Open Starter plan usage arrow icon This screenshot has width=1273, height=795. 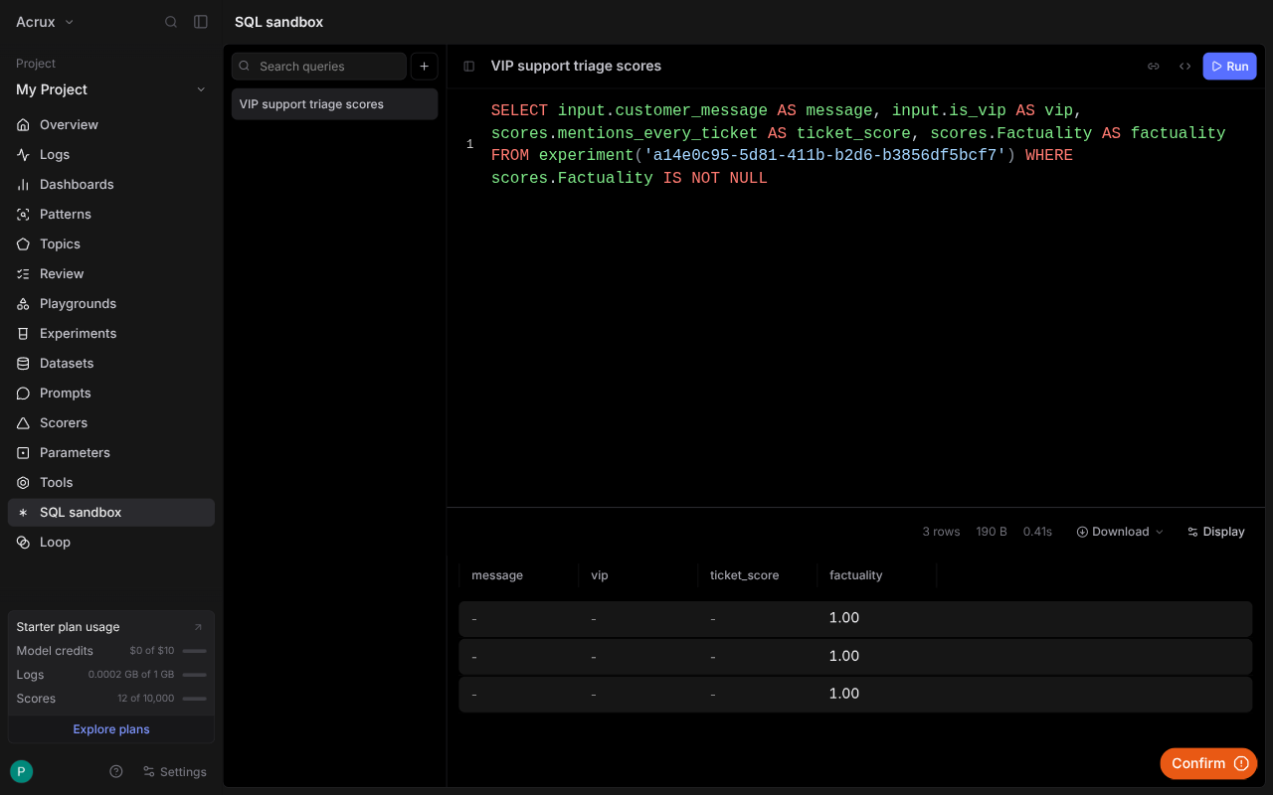click(x=198, y=627)
